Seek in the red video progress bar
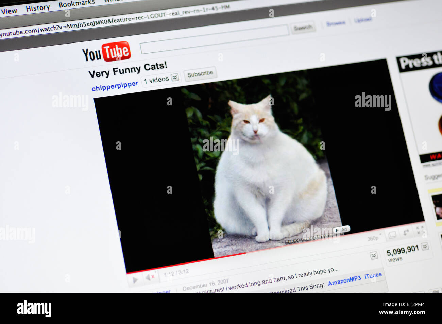Screen dimensions: 442x324 275,248
